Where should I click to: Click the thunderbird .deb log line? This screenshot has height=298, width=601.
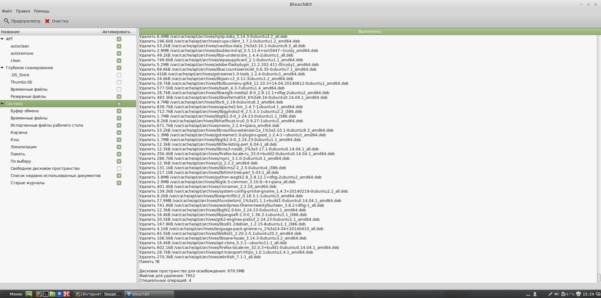(x=240, y=201)
